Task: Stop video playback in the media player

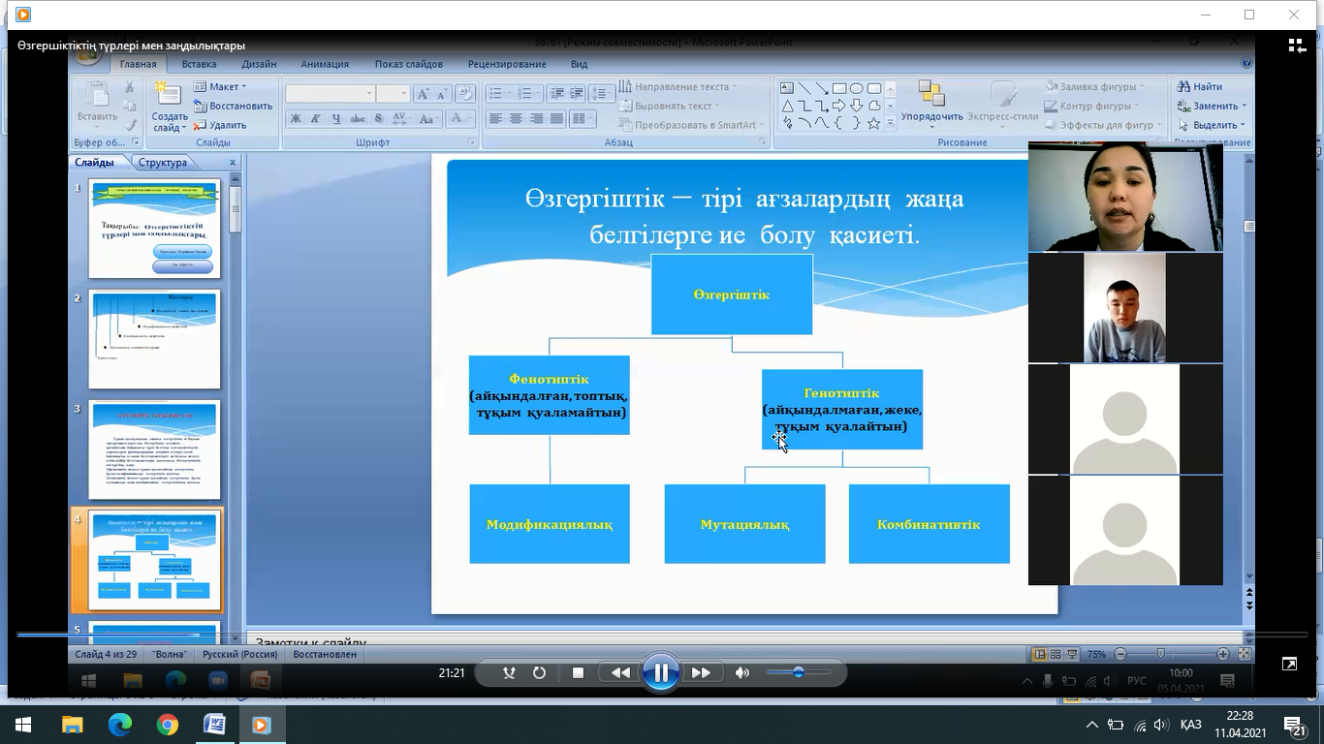Action: (x=578, y=672)
